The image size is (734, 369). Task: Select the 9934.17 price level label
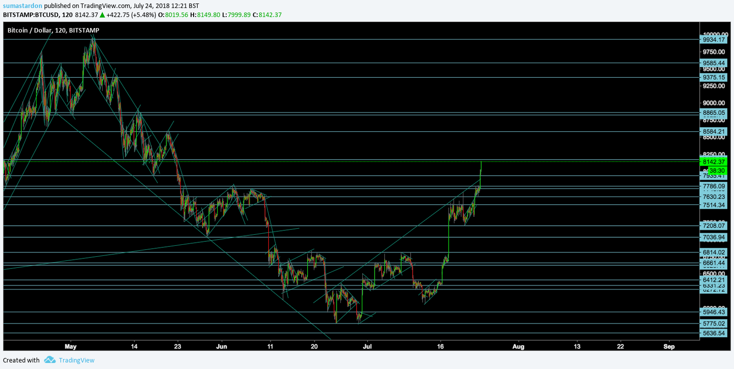pos(714,40)
